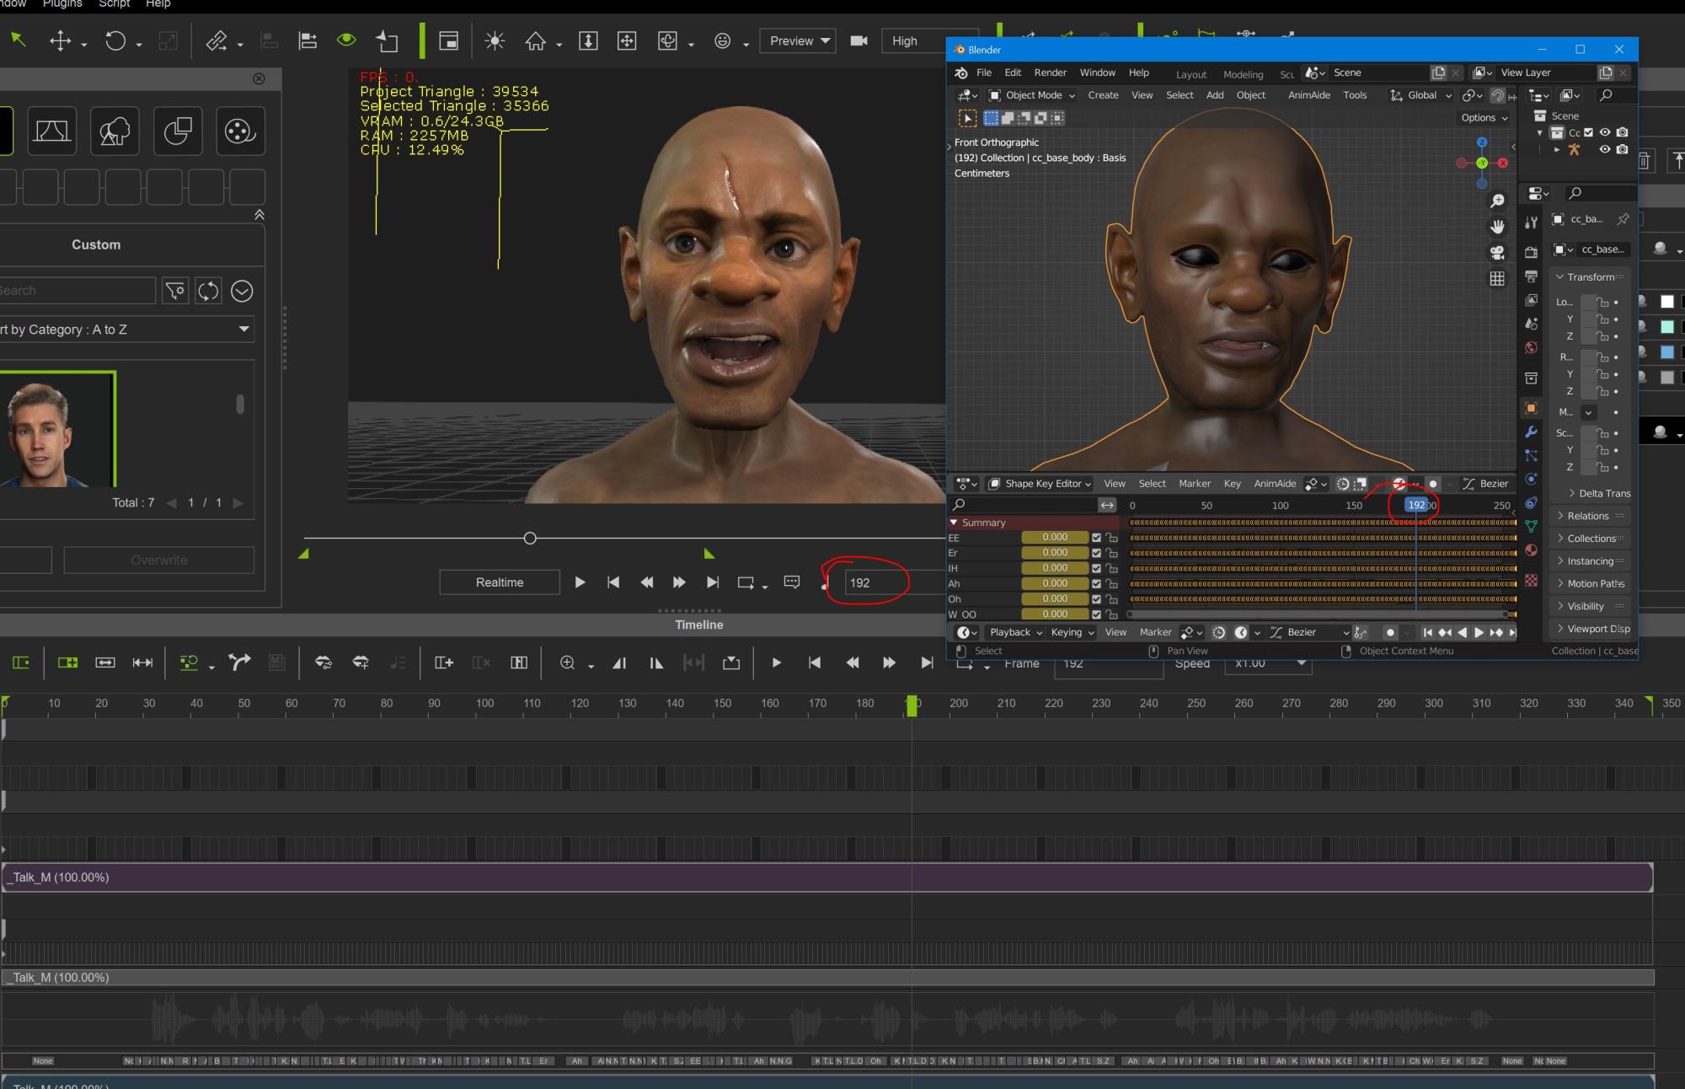The height and width of the screenshot is (1089, 1685).
Task: Click the sun light toolbar icon
Action: [495, 40]
